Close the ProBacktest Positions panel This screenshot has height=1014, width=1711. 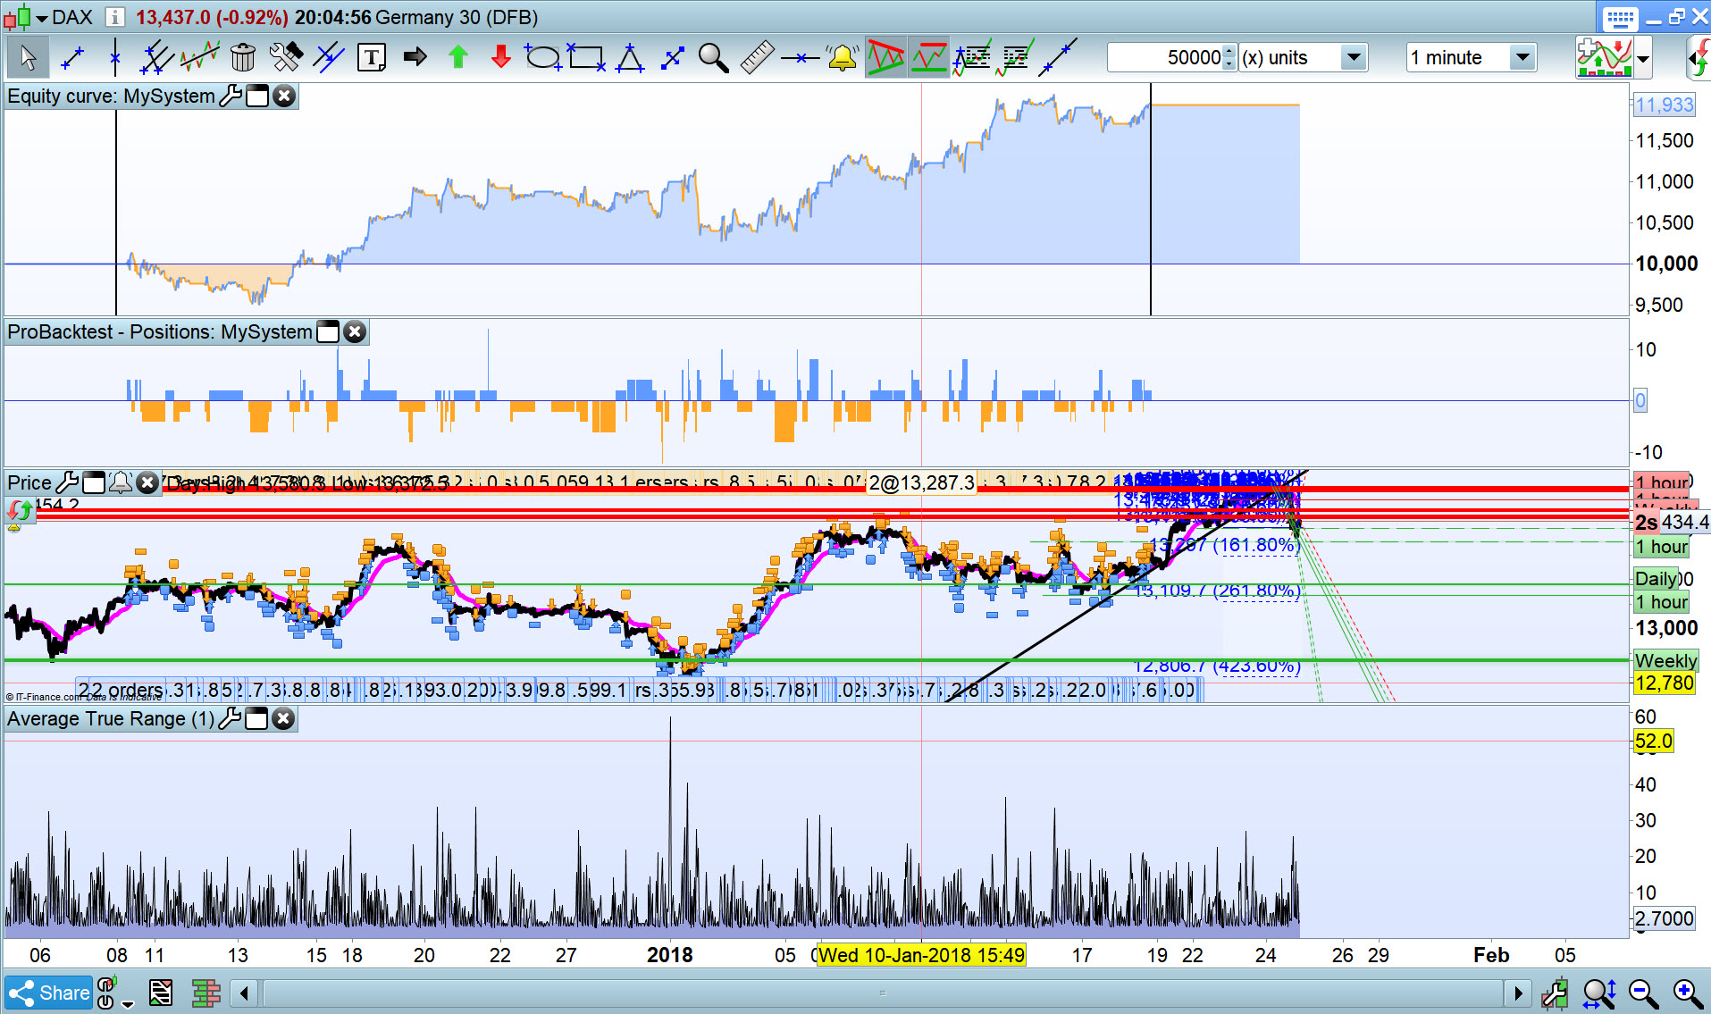coord(355,331)
